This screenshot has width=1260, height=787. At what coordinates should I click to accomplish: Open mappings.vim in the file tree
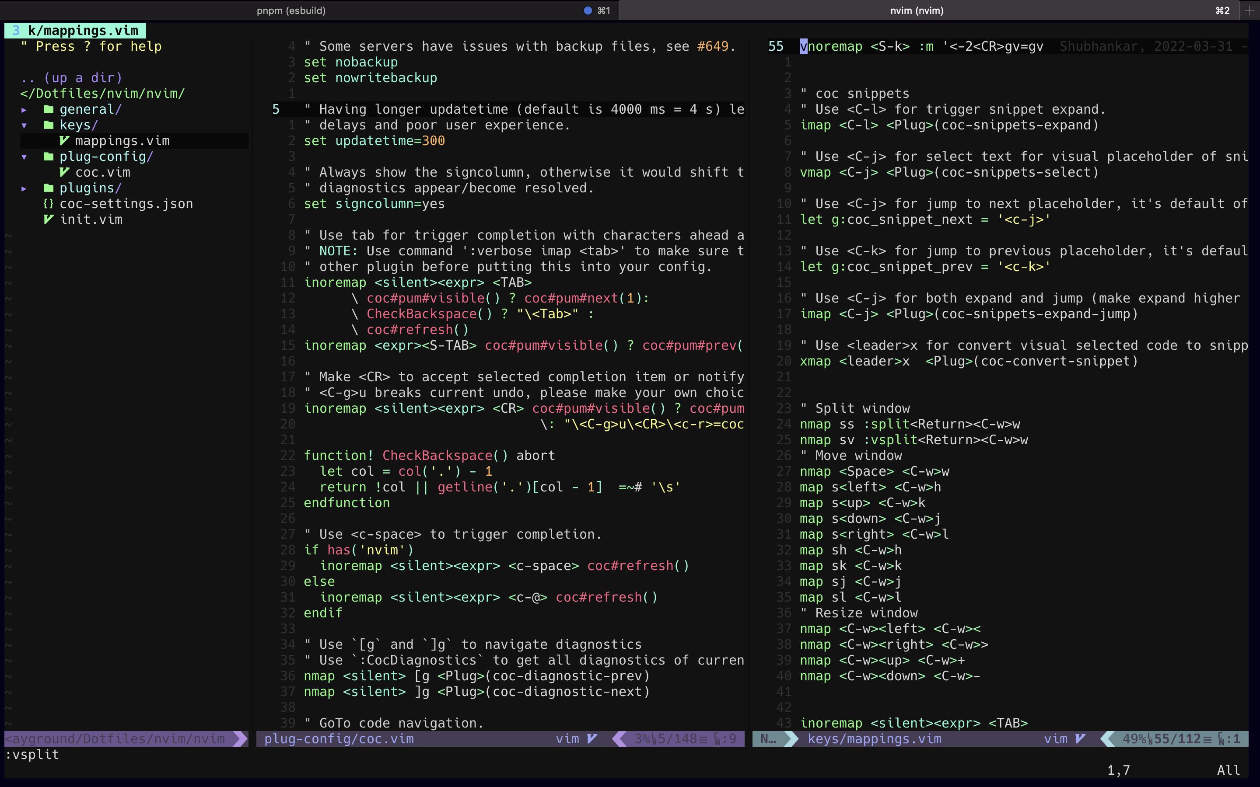[122, 140]
